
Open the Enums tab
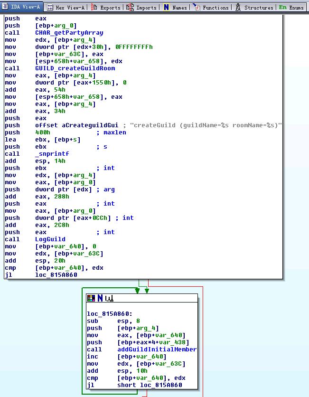291,7
